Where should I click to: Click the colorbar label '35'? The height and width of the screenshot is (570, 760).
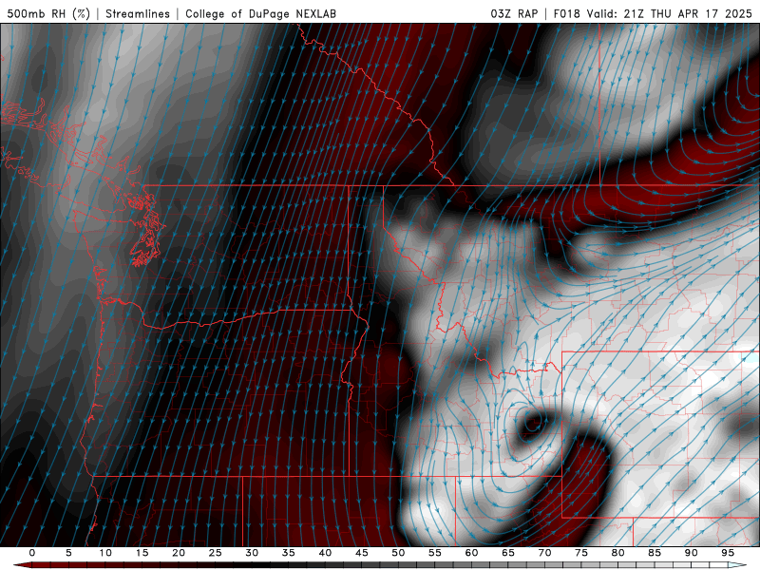[289, 553]
